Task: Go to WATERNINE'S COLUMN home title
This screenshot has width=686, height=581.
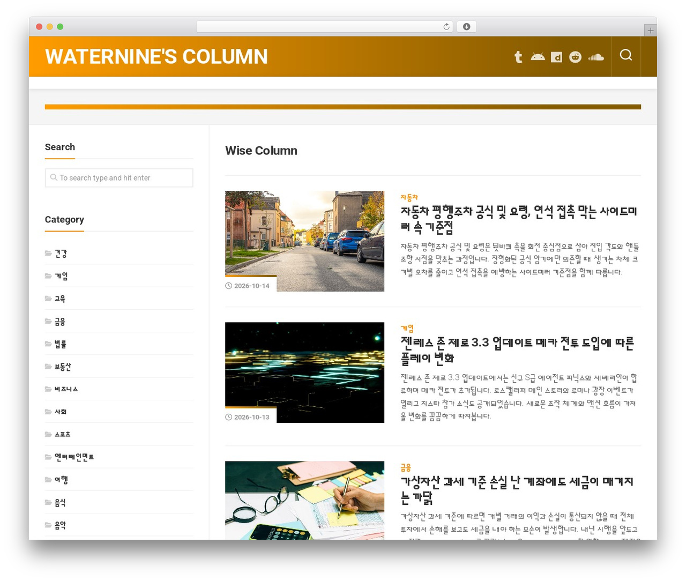Action: pos(156,57)
